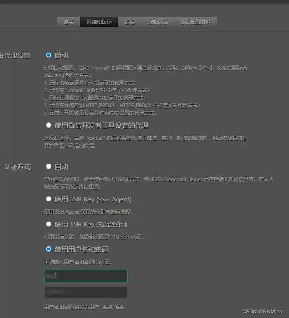The height and width of the screenshot is (318, 289).
Task: Choose 使用 SSH Key (指定密钥) radio
Action: 49,224
